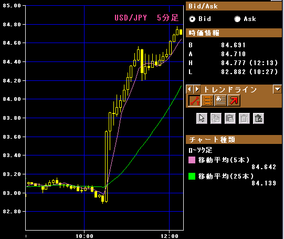Click the ローソク足 chart type label
The image size is (284, 239).
point(200,150)
